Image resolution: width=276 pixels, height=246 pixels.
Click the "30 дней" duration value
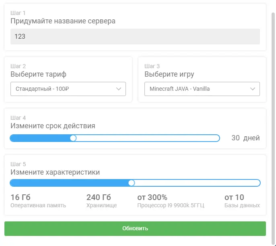click(245, 138)
